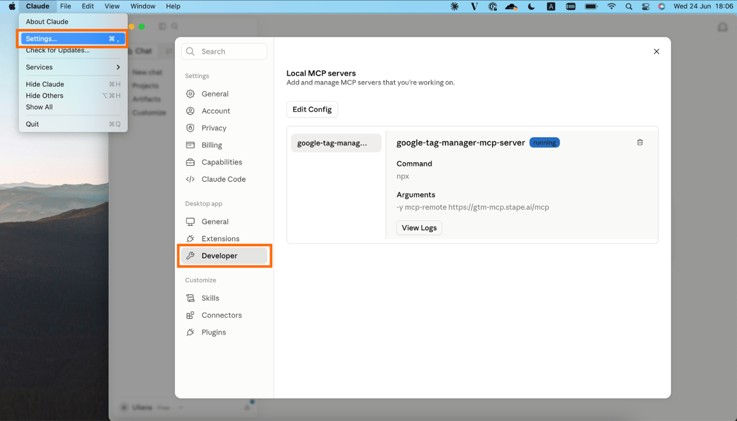Click search icon in Claude window toolbar
The image size is (737, 421).
point(175,26)
